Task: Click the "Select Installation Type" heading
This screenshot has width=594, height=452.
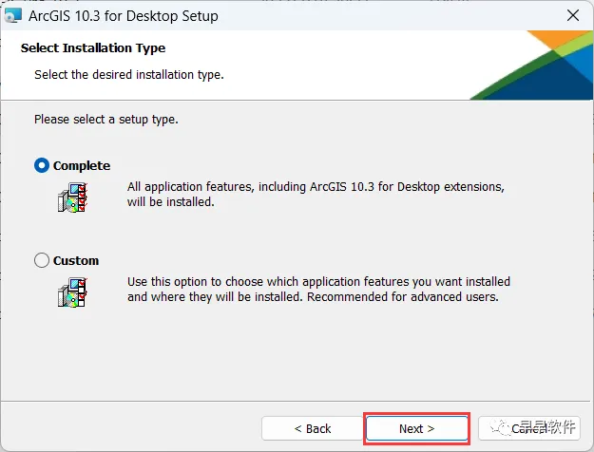Action: (93, 47)
